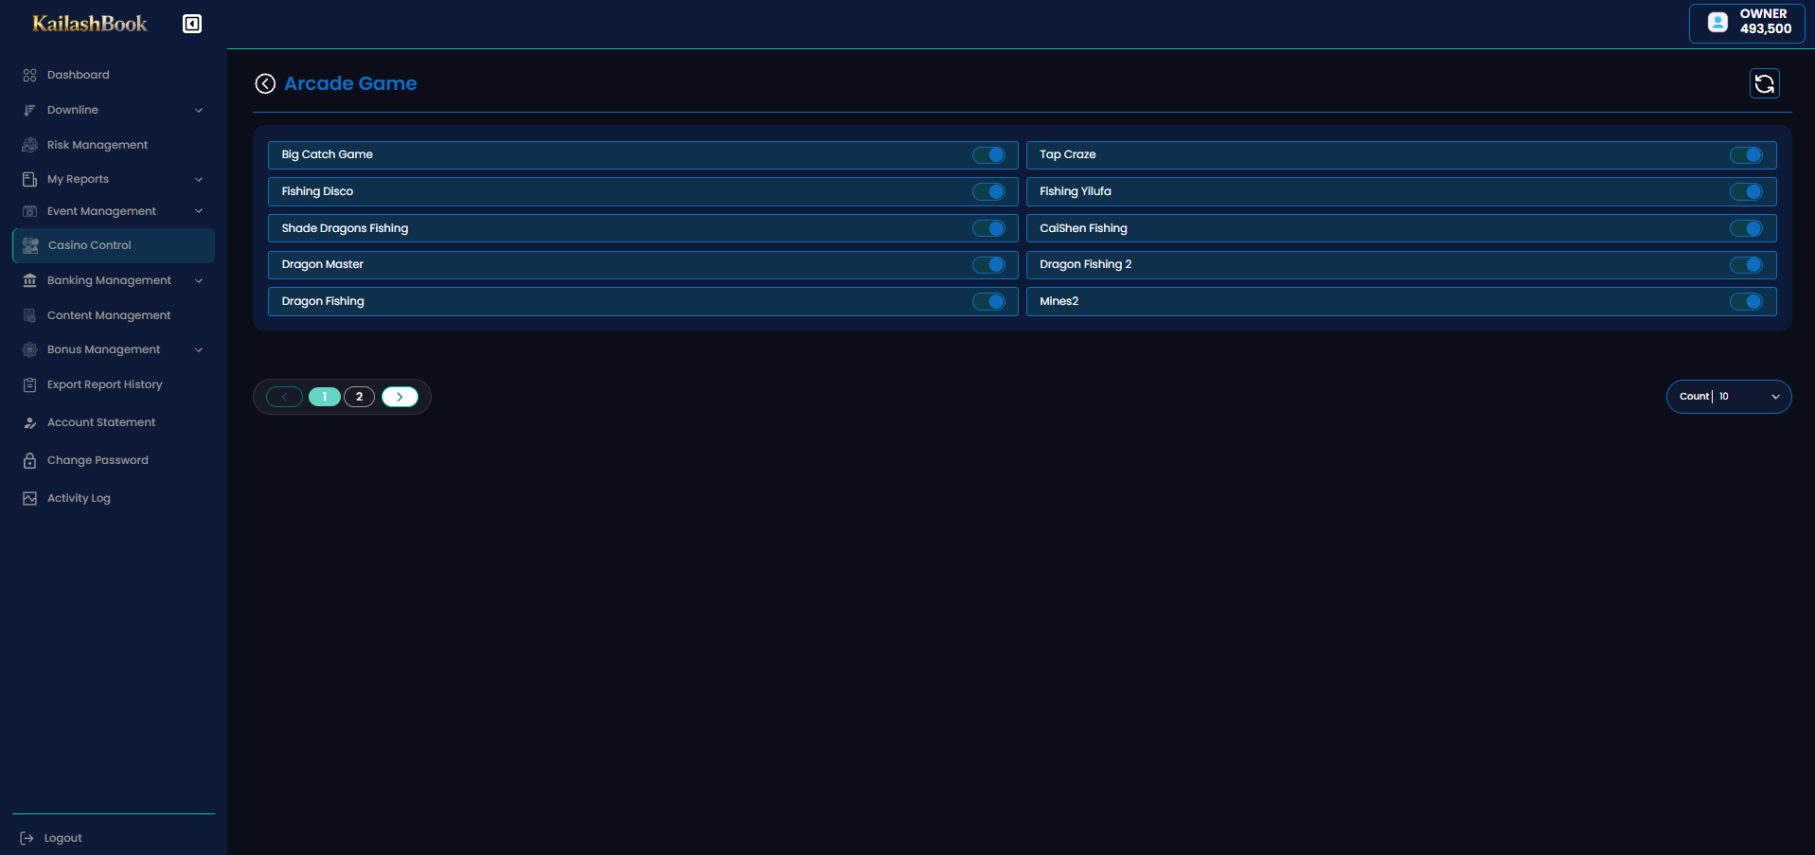Click the Downline icon in the sidebar

[x=30, y=110]
